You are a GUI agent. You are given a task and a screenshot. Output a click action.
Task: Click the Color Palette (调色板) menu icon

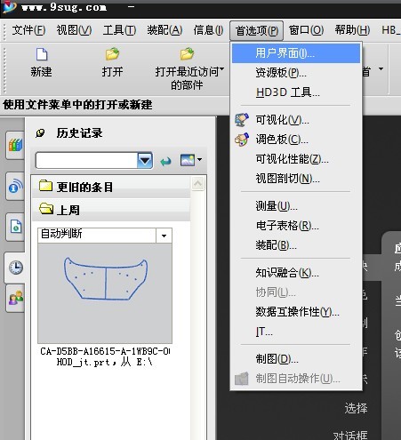point(242,140)
